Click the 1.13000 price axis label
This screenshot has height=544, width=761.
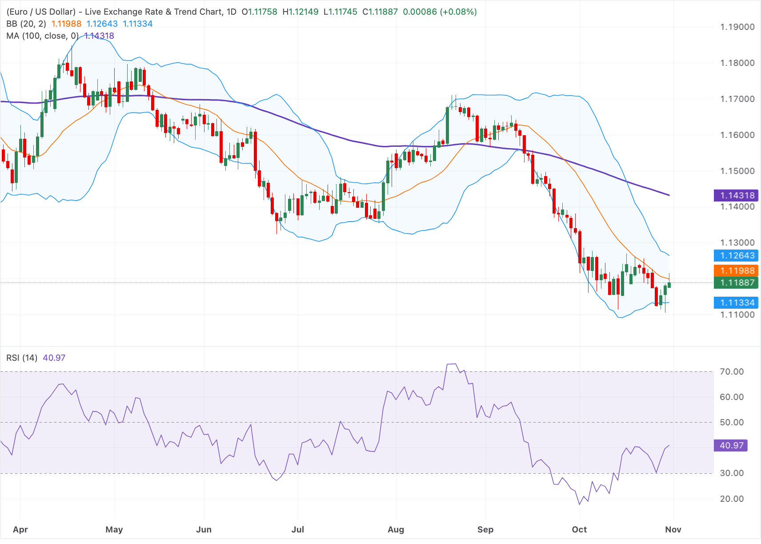(x=737, y=242)
